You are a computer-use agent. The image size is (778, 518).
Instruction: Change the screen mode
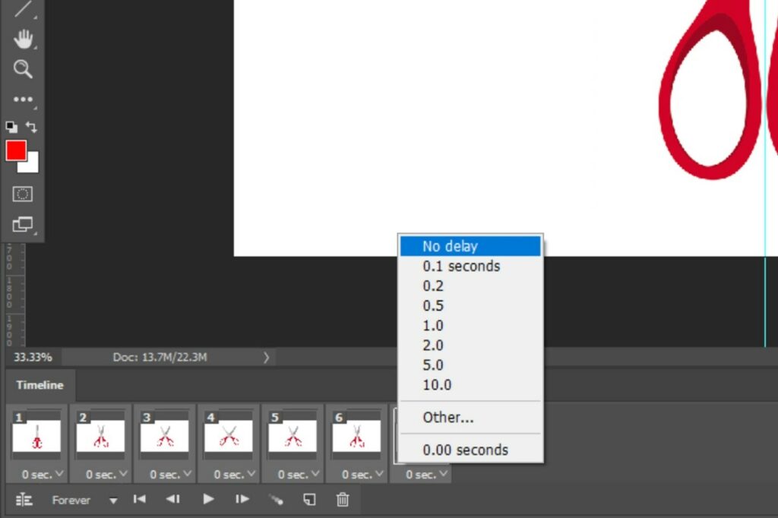[23, 224]
